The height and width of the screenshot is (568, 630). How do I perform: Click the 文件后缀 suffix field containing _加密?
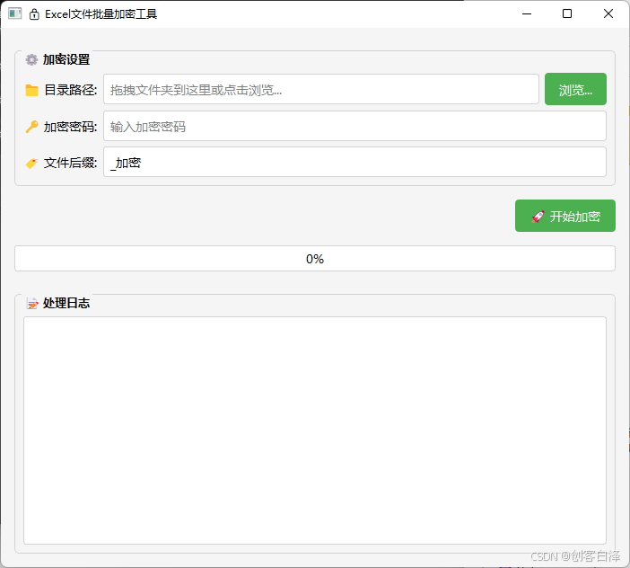[354, 162]
